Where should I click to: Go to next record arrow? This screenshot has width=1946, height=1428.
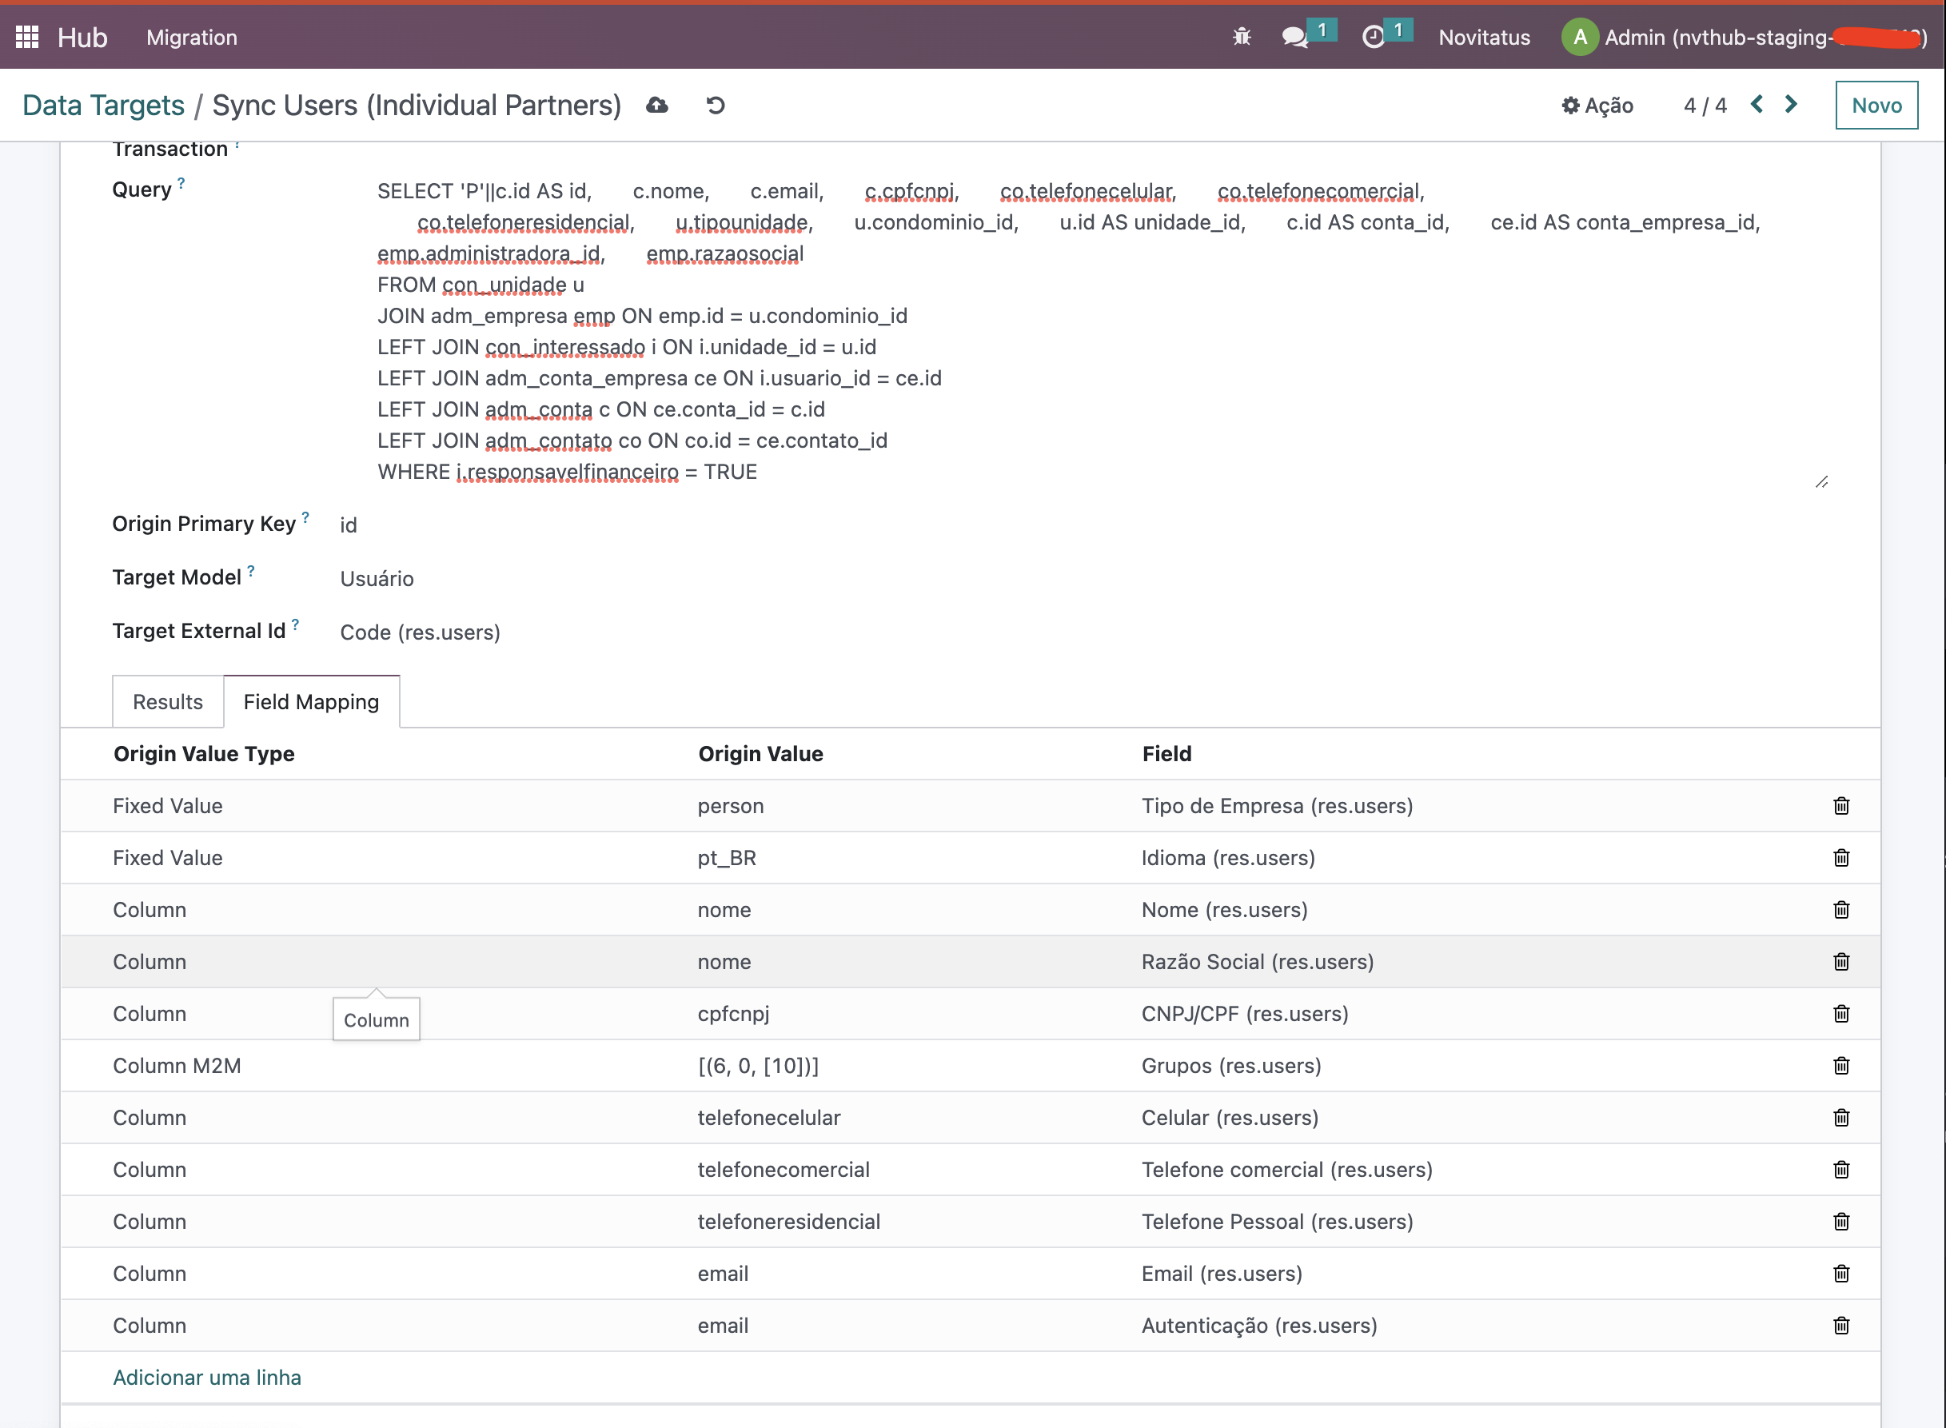(x=1792, y=105)
